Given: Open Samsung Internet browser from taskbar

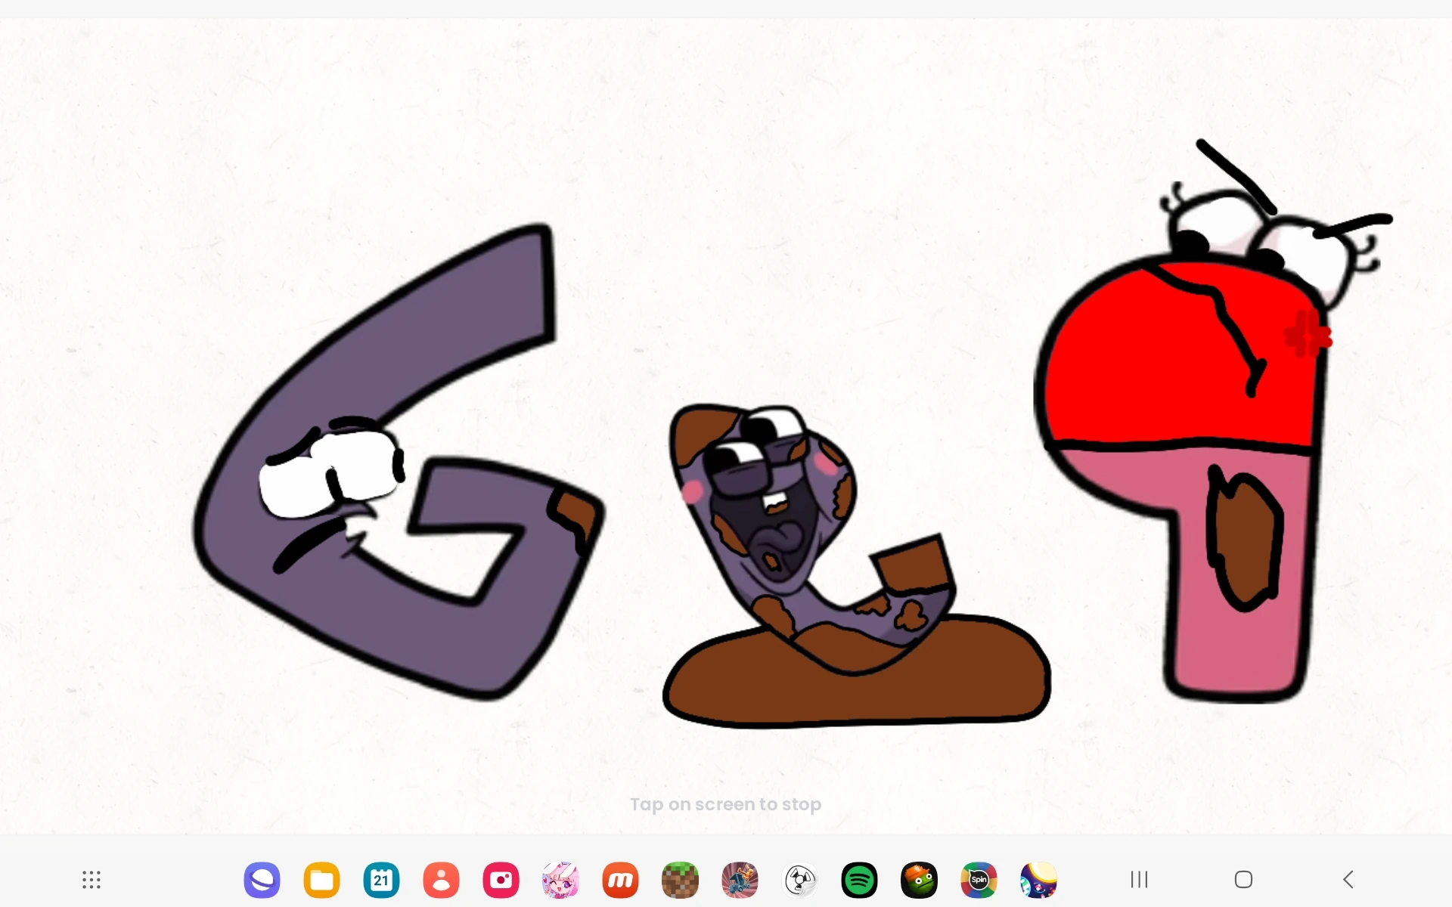Looking at the screenshot, I should [262, 880].
